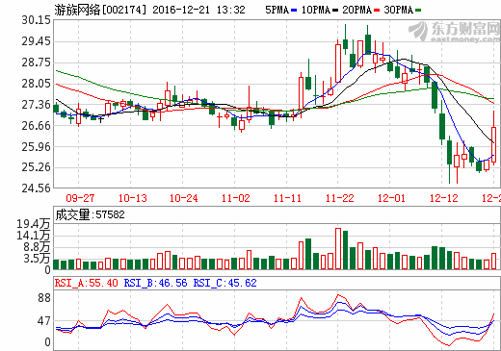
Task: Click the green 30PMA legend color swatch
Action: click(x=418, y=11)
